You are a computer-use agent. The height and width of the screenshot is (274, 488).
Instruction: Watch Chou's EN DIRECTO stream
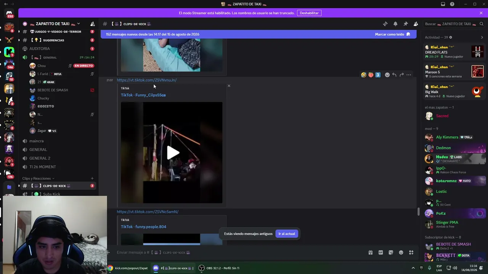(x=83, y=66)
